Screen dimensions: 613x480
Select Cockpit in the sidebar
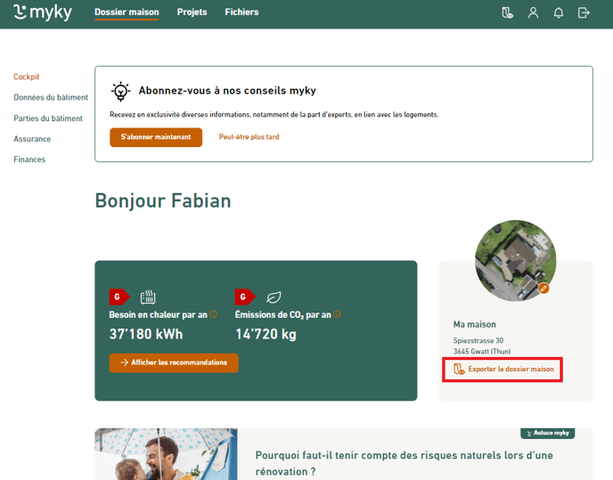coord(27,77)
